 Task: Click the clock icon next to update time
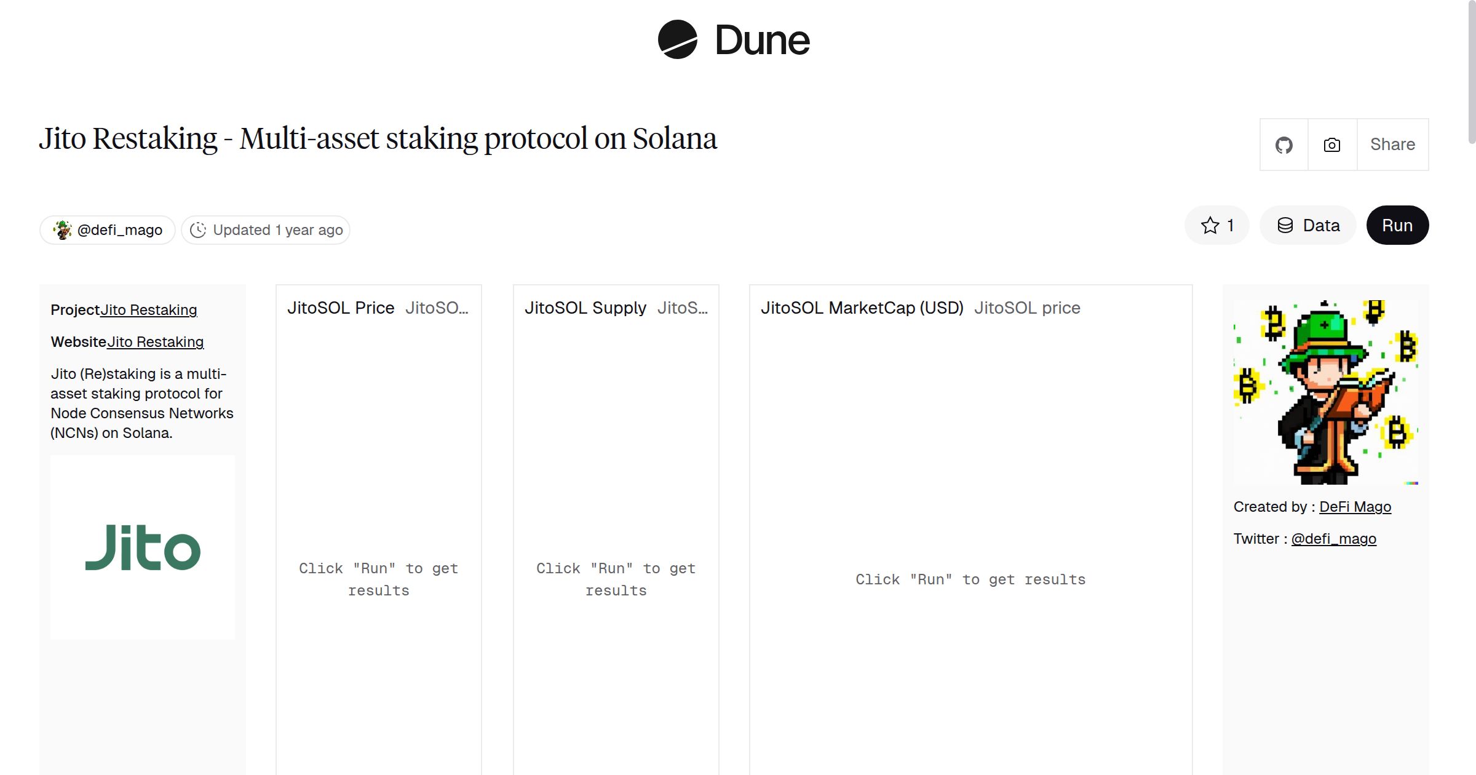pos(198,229)
